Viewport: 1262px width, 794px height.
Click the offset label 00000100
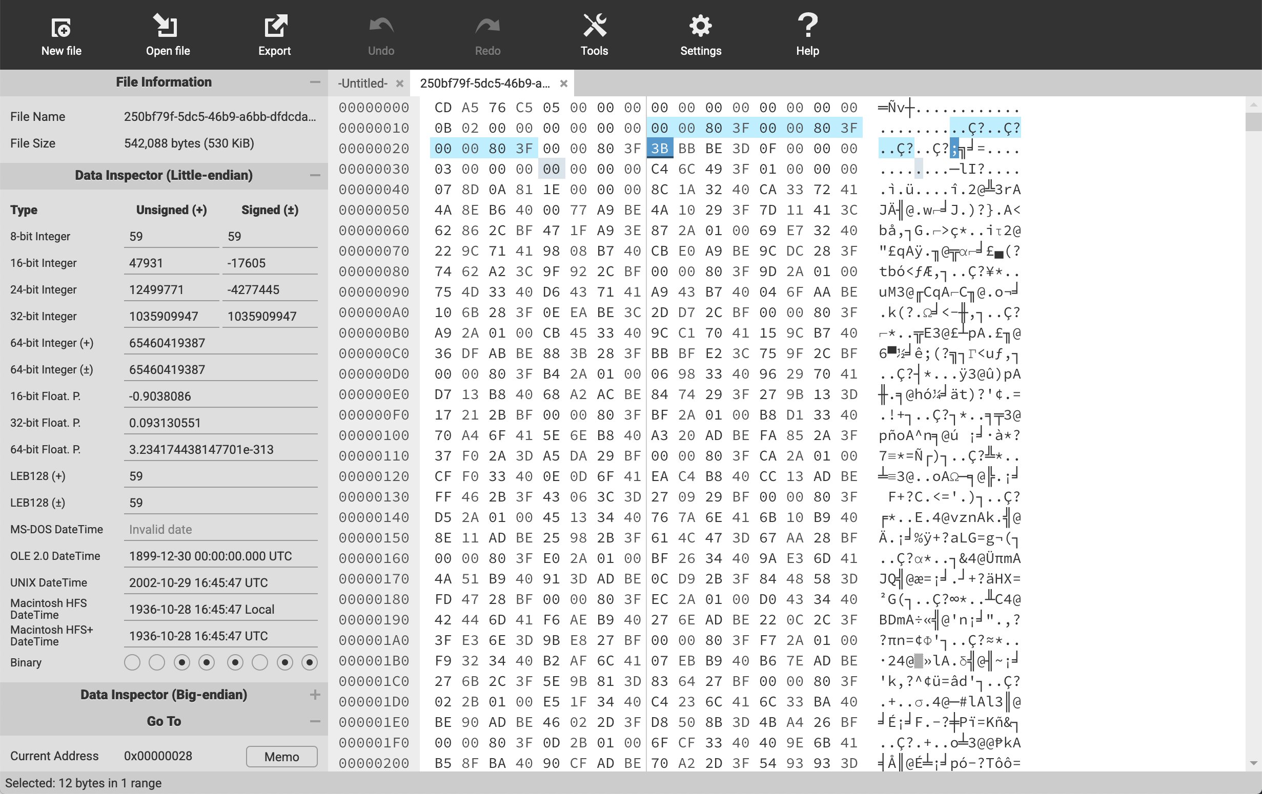(374, 435)
